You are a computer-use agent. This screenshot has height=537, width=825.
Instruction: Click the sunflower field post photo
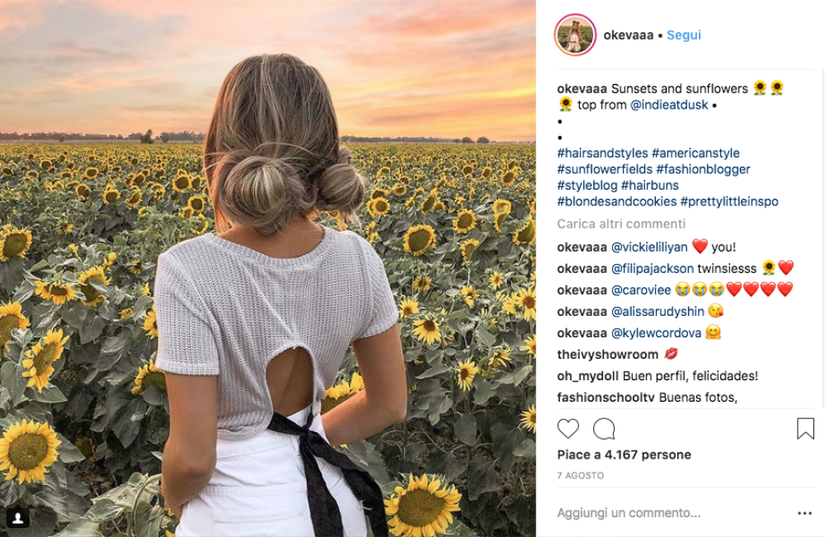click(x=267, y=268)
